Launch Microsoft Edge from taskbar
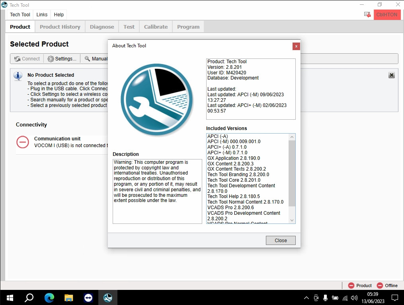Screen dimensions: 404x305 [x=49, y=298]
